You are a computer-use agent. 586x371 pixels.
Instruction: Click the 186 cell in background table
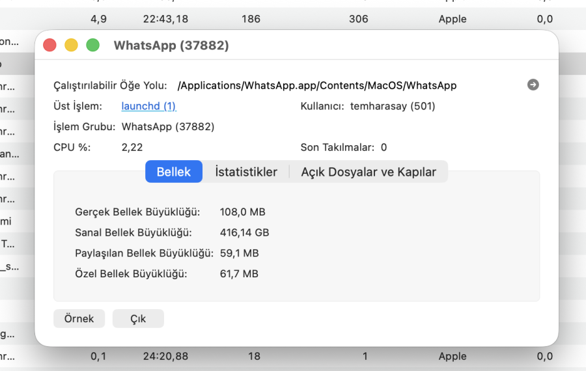click(x=251, y=19)
